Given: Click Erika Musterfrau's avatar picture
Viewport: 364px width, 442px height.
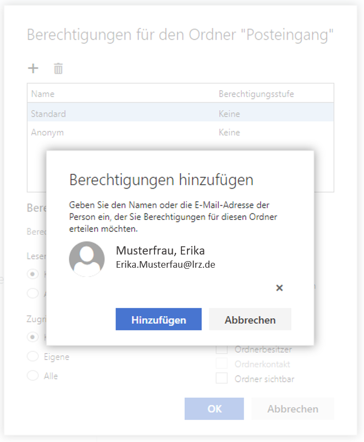Looking at the screenshot, I should (x=87, y=259).
